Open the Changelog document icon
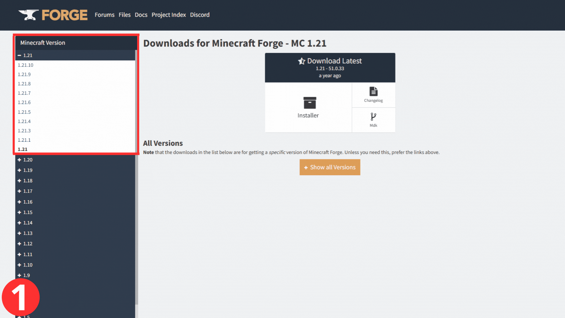Screen dimensions: 565x318 pyautogui.click(x=373, y=91)
